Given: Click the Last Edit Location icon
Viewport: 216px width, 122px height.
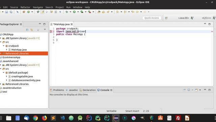Looking at the screenshot, I should point(133,12).
